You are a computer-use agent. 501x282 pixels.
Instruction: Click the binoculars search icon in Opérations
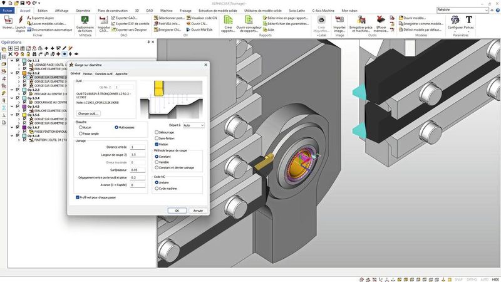pyautogui.click(x=34, y=54)
